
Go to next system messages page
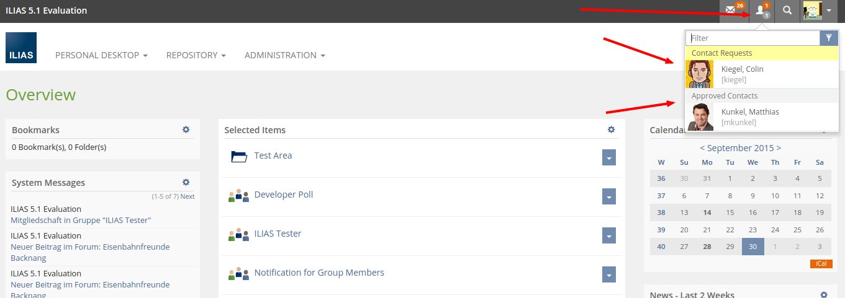(188, 196)
